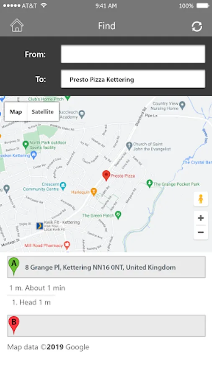The width and height of the screenshot is (212, 377).
Task: Open the Head 1 m direction step
Action: pyautogui.click(x=31, y=302)
